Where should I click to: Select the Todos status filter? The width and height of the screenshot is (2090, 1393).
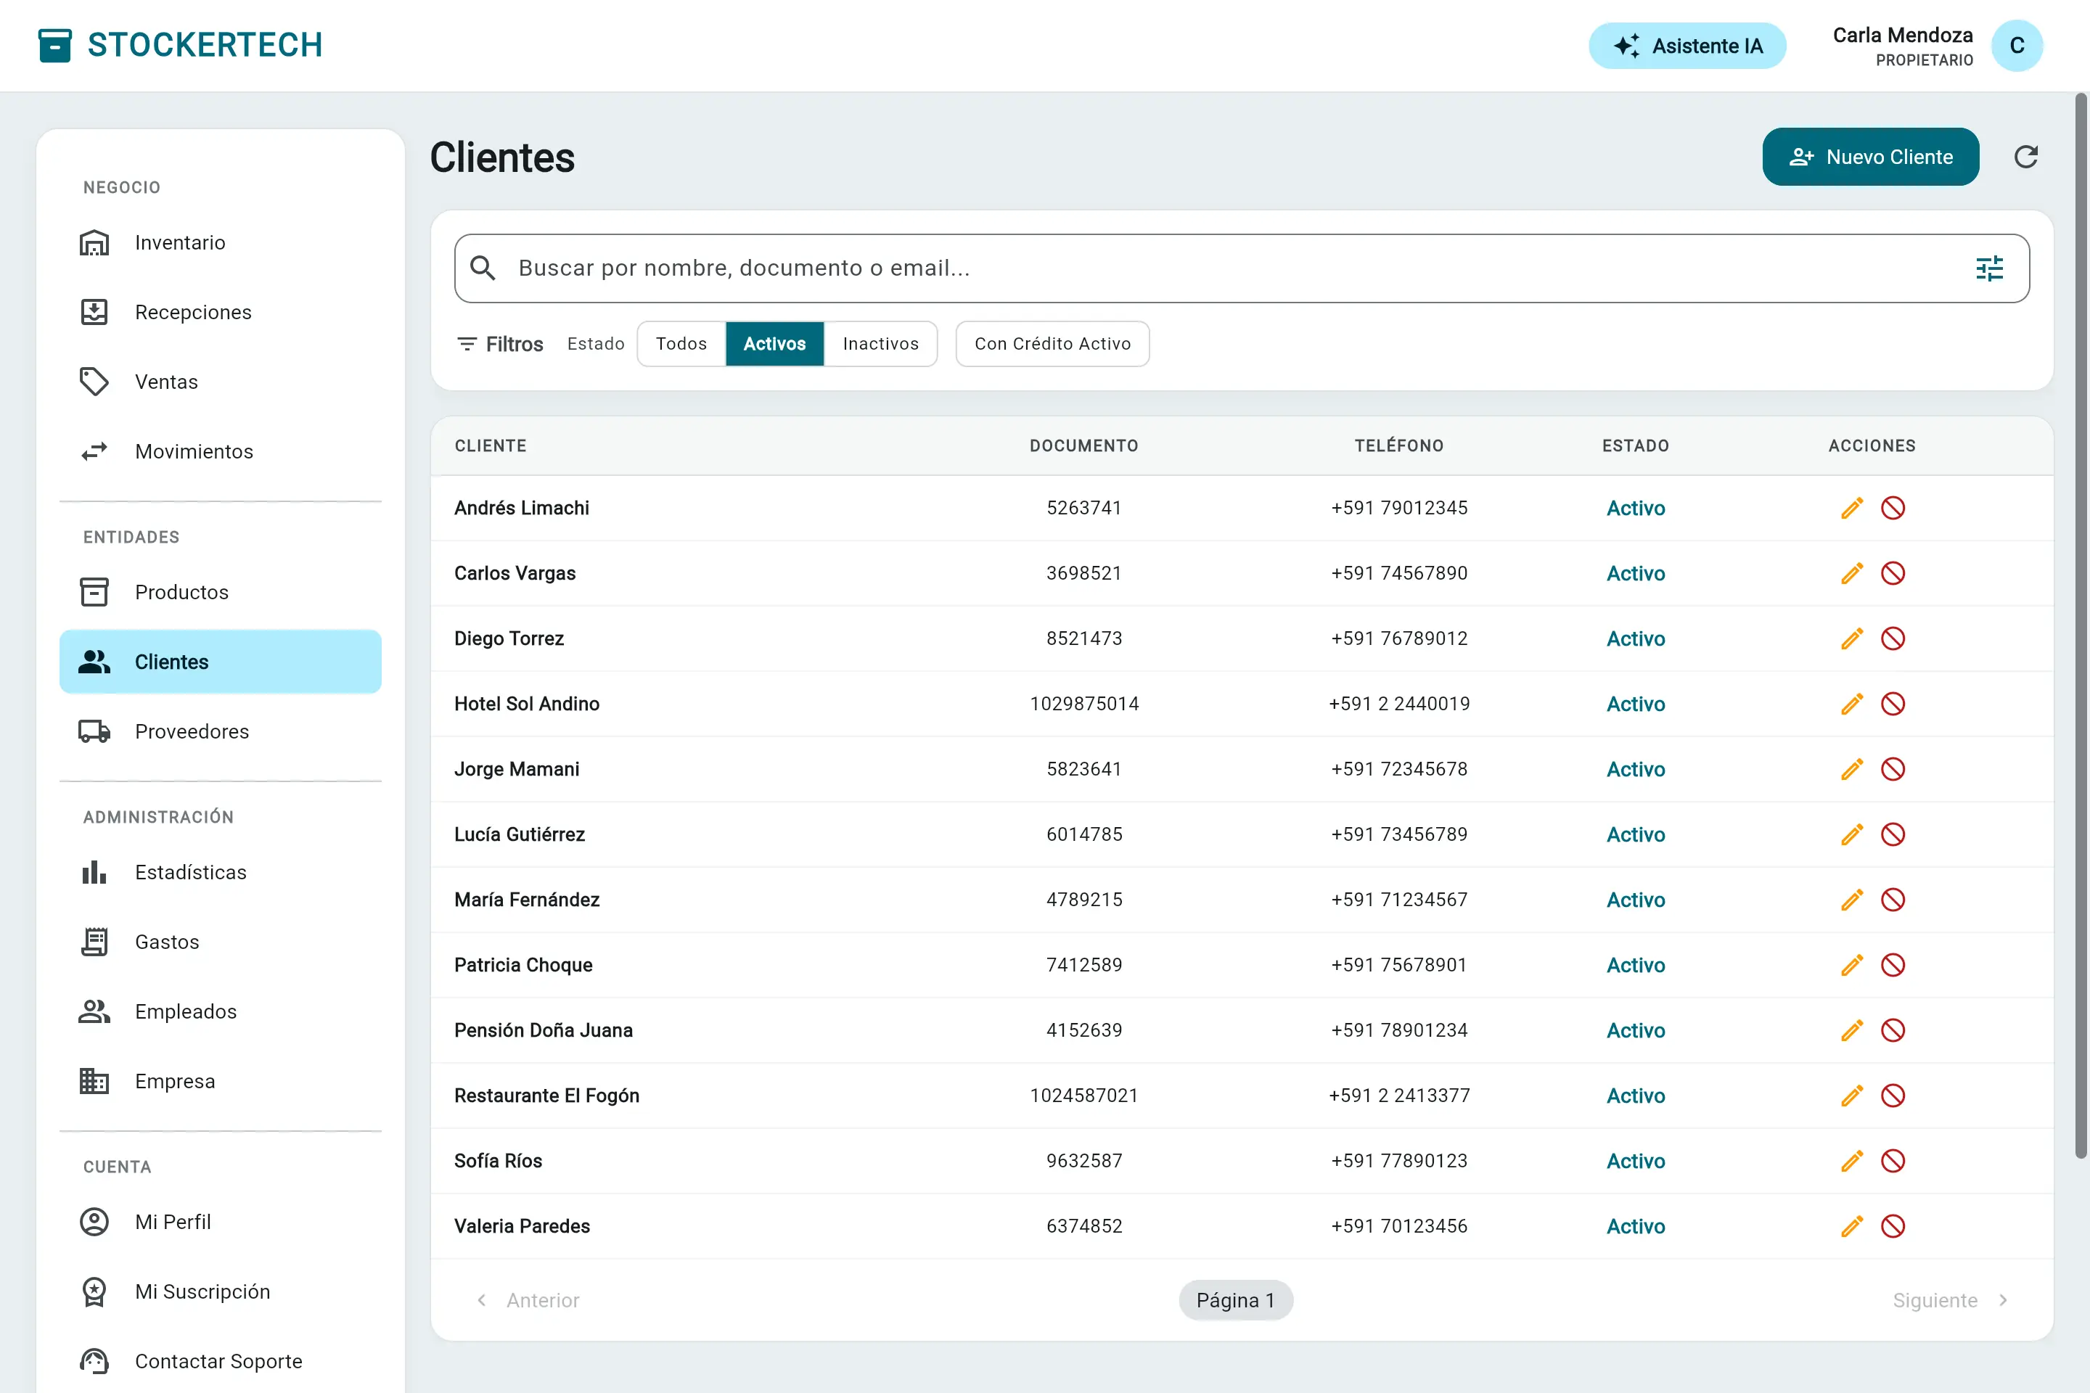[x=681, y=344]
